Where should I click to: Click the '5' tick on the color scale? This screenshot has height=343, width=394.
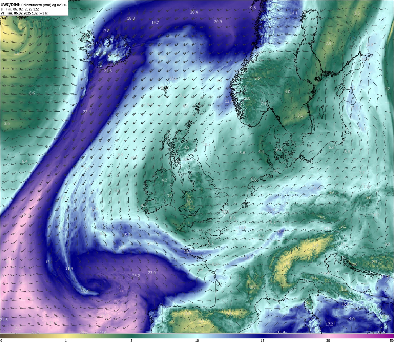coord(131,341)
